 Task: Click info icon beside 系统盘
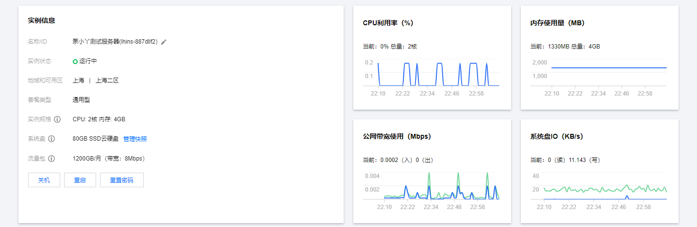[51, 139]
